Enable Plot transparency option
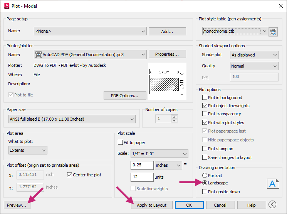Viewport: 287px width, 214px height. pyautogui.click(x=205, y=114)
